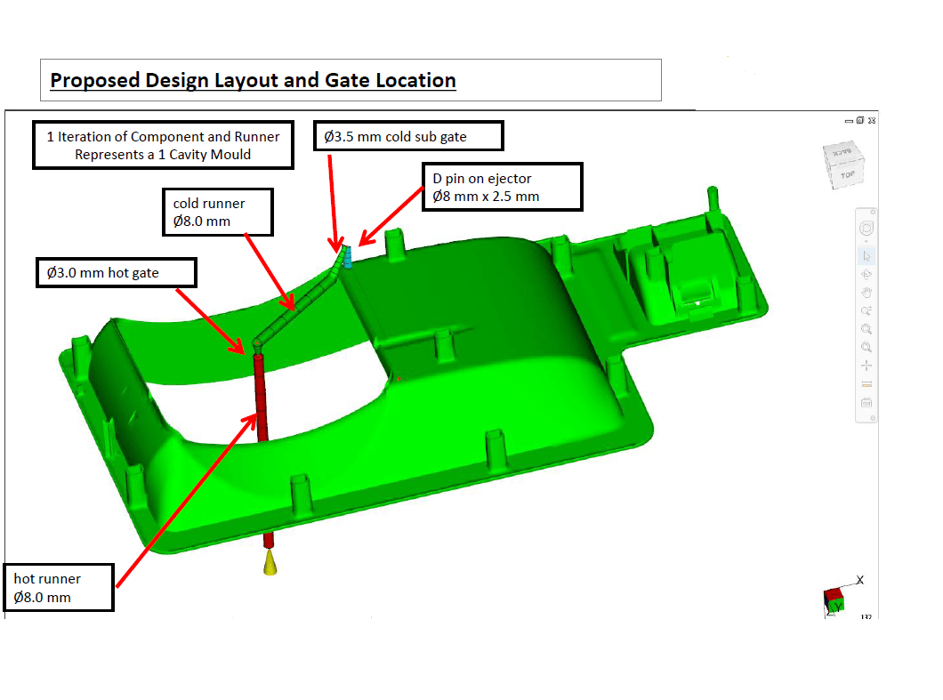
Task: Select the Zoom Window tool
Action: click(866, 329)
